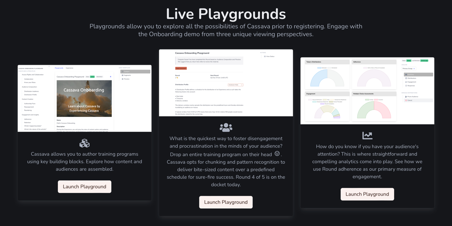Click the 'Playgrounds allow you to explore' subtitle
Screen dimensions: 452x226
click(226, 30)
